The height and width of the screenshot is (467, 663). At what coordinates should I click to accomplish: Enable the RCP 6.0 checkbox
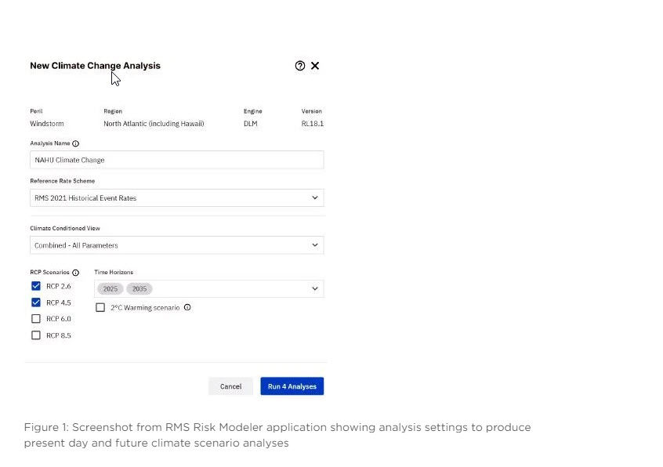coord(36,319)
